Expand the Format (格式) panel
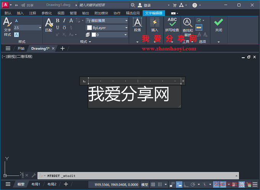The width and height of the screenshot is (260, 190). click(x=85, y=42)
